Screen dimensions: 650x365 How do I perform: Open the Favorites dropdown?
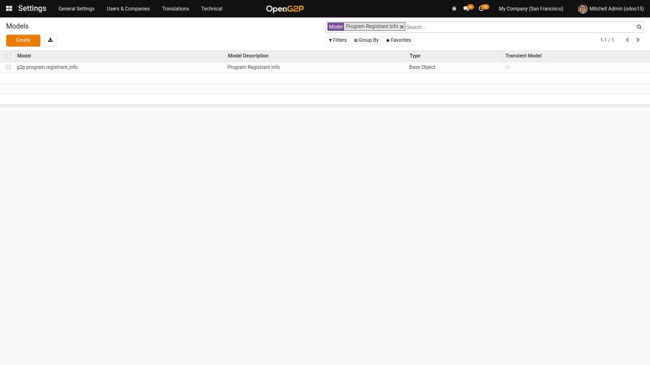click(398, 40)
